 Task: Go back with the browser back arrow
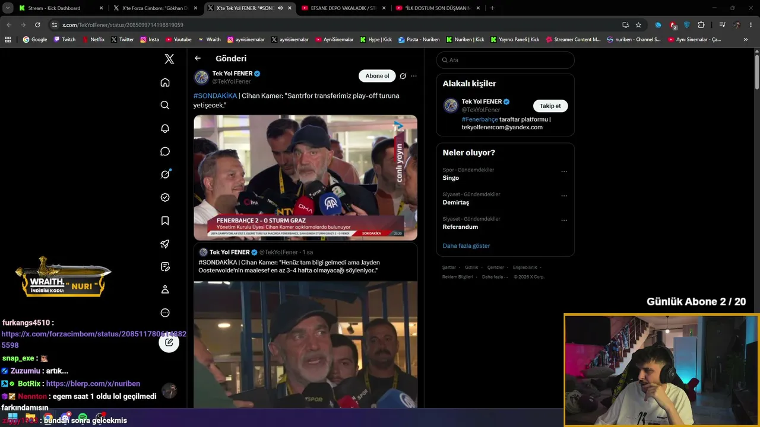[x=9, y=25]
